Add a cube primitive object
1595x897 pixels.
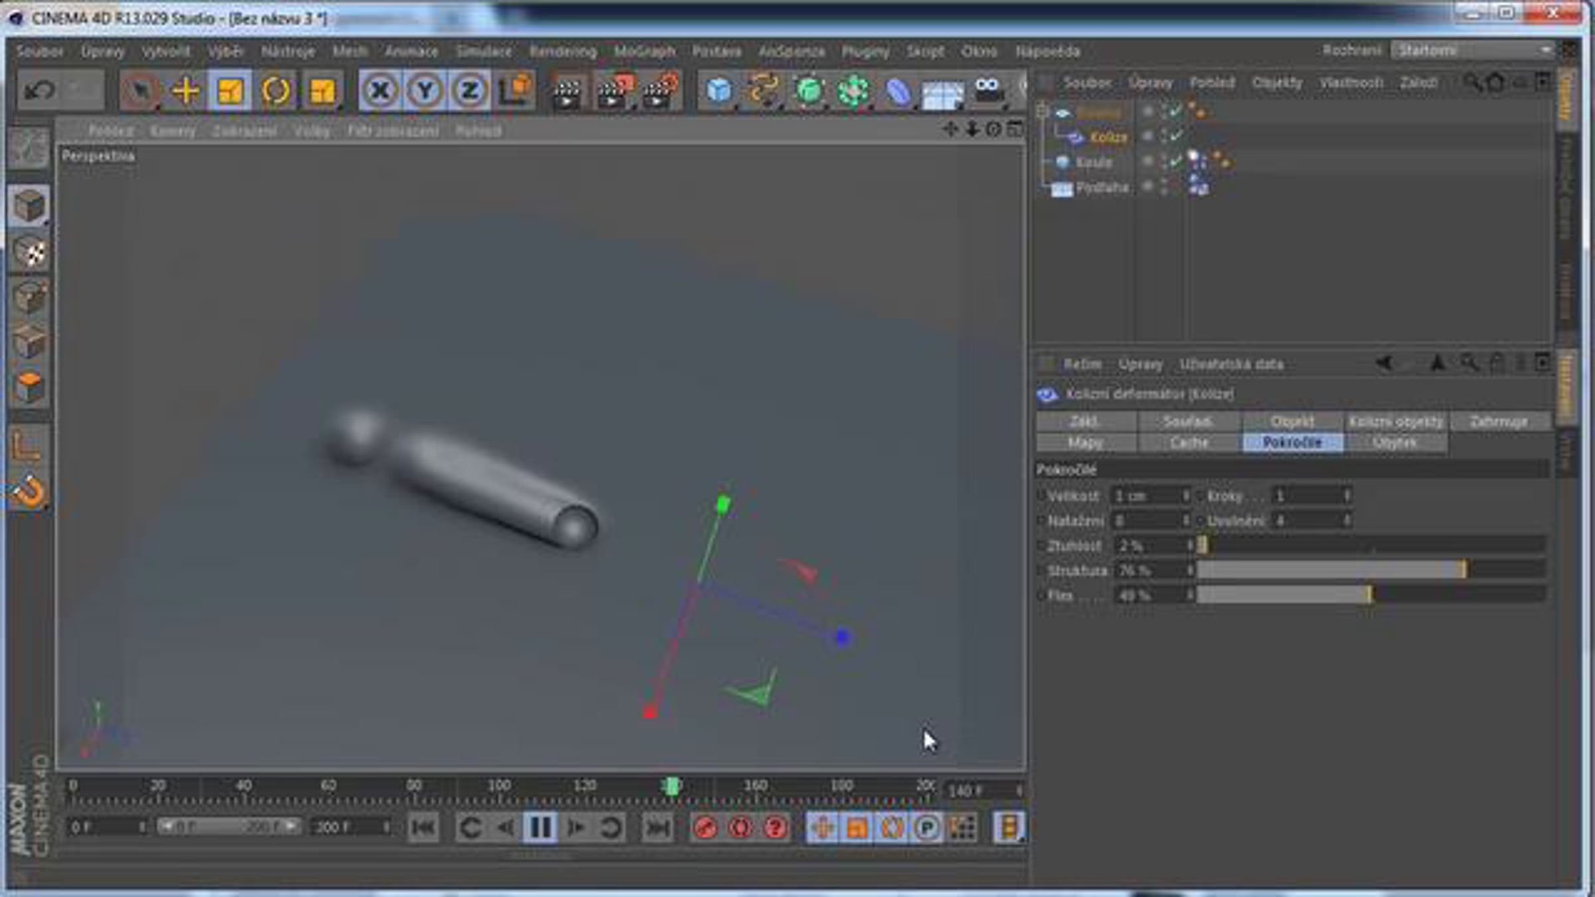[x=719, y=90]
